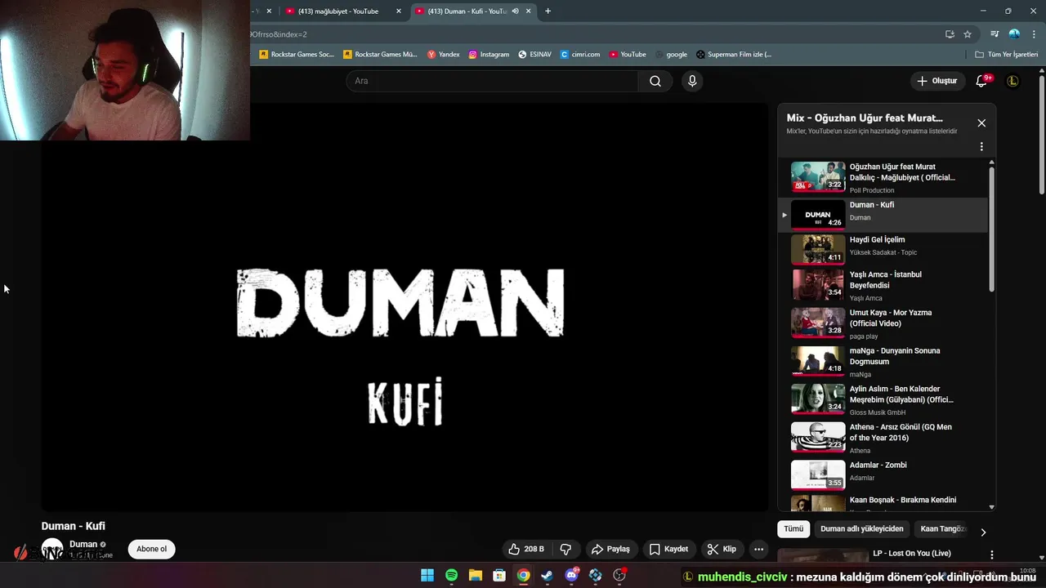Share the video with Paylaş
Screen dimensions: 1046x588
click(610, 549)
